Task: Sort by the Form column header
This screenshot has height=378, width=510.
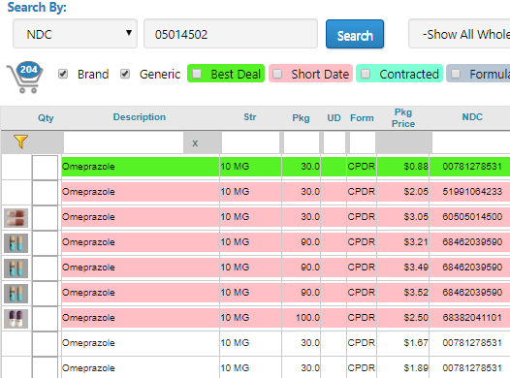Action: coord(362,117)
